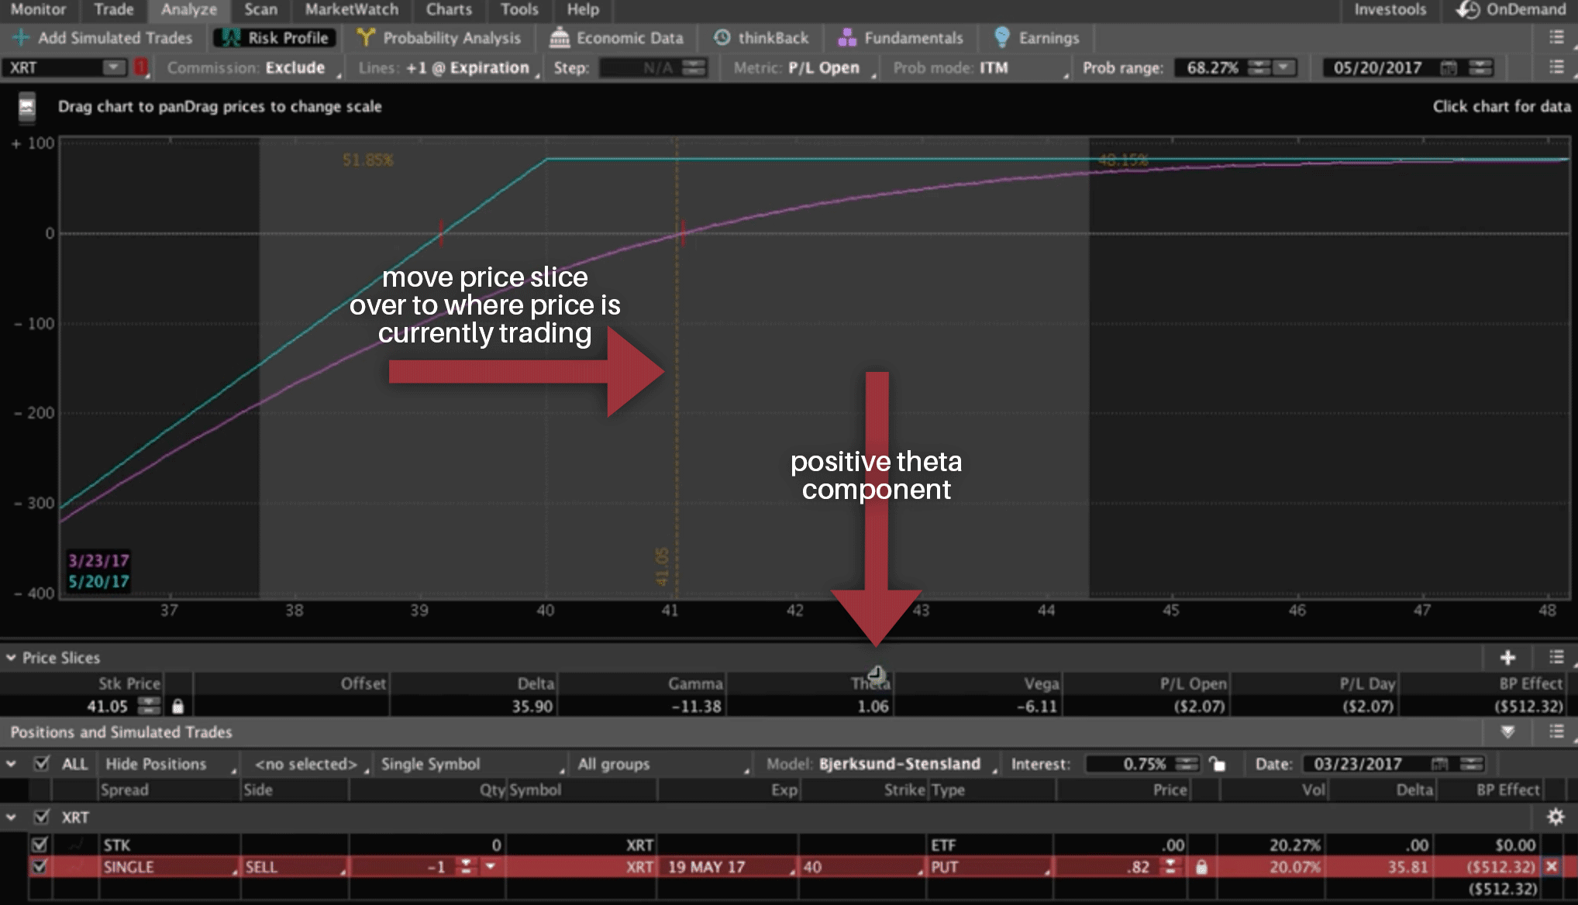This screenshot has width=1578, height=905.
Task: Open Add Simulated Trades subtab
Action: [x=104, y=38]
